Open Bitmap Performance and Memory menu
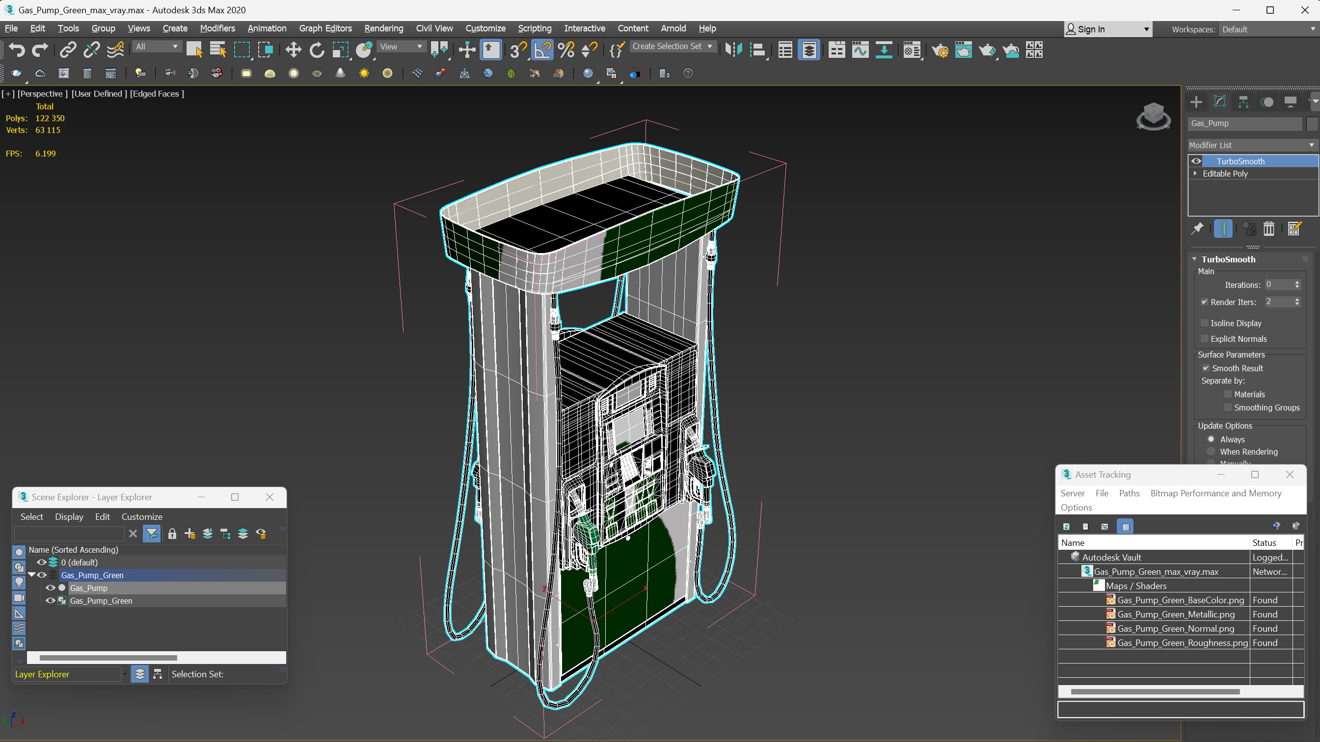The image size is (1320, 742). click(x=1216, y=493)
